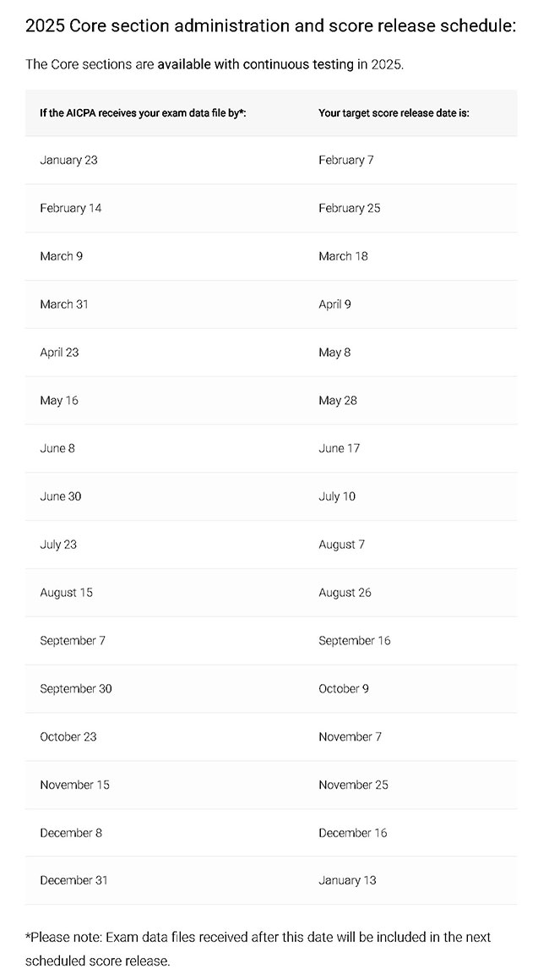Image resolution: width=549 pixels, height=980 pixels.
Task: Select the October 23 cutoff cell
Action: (68, 736)
